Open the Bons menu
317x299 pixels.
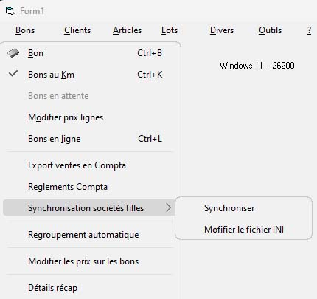[25, 30]
